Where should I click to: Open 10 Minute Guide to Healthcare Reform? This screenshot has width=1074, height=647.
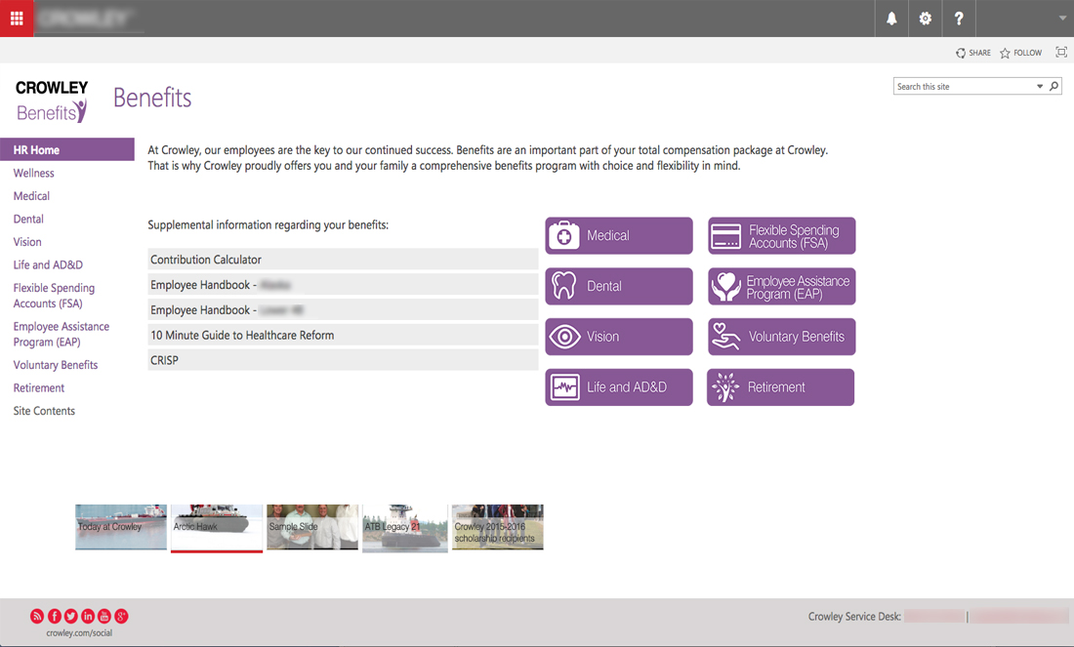tap(343, 335)
